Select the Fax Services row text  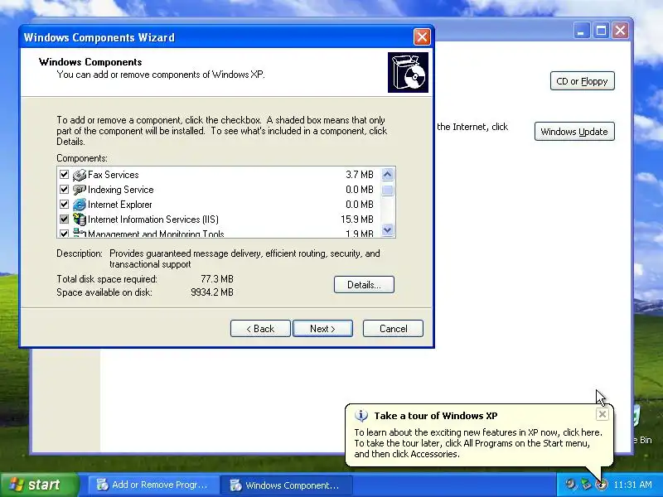[x=114, y=175]
